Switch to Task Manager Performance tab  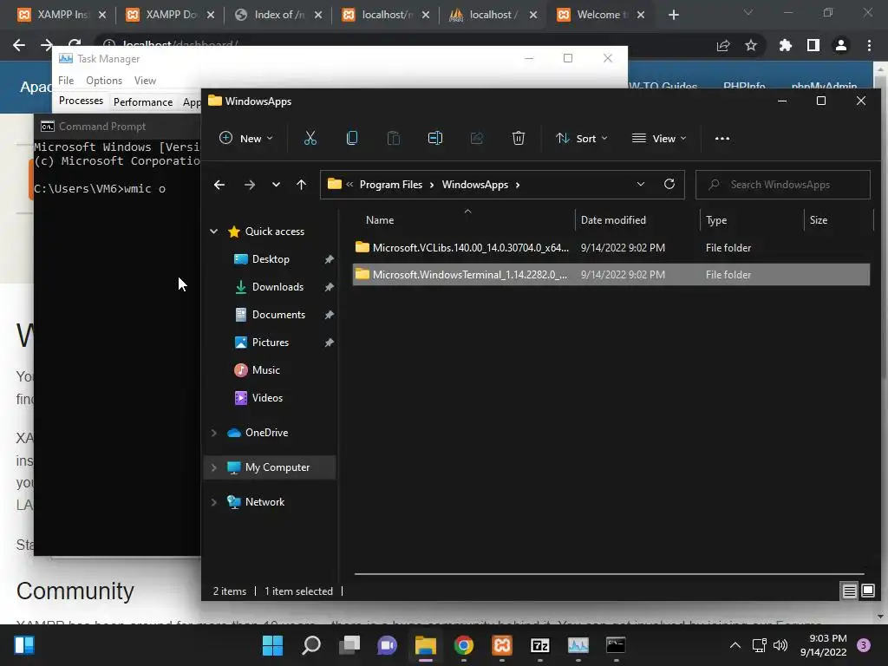pyautogui.click(x=143, y=102)
